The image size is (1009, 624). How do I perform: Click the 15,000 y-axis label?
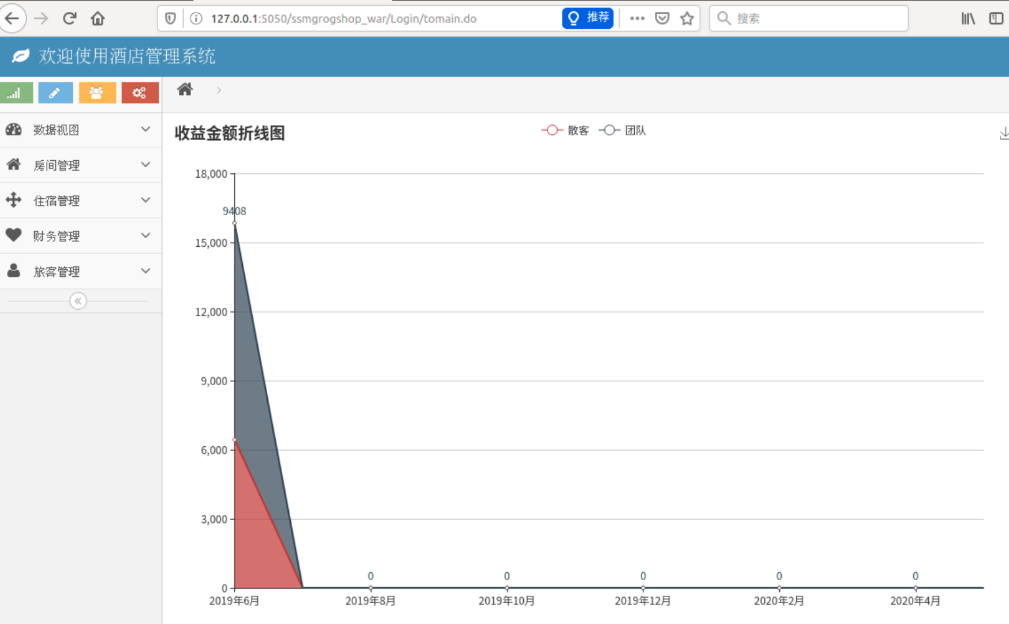[x=211, y=243]
